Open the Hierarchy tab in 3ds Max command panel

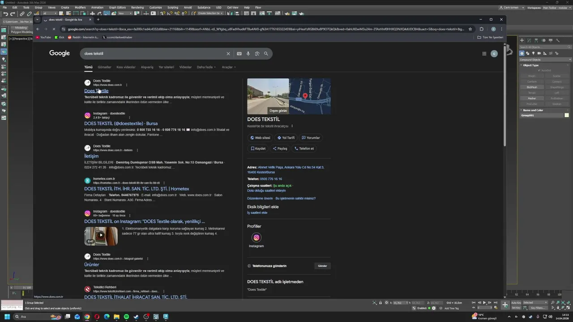point(536,40)
